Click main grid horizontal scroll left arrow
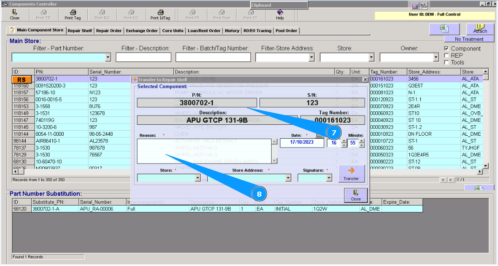The width and height of the screenshot is (498, 266). (x=15, y=171)
